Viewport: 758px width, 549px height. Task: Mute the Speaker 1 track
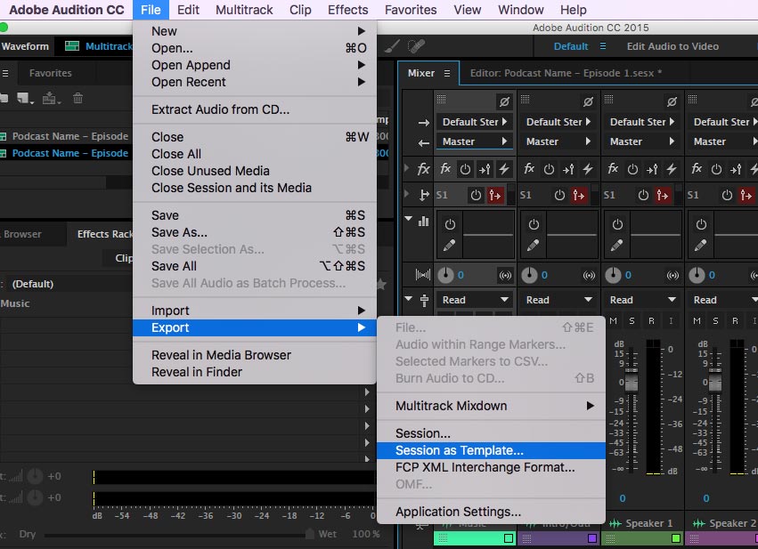(615, 320)
